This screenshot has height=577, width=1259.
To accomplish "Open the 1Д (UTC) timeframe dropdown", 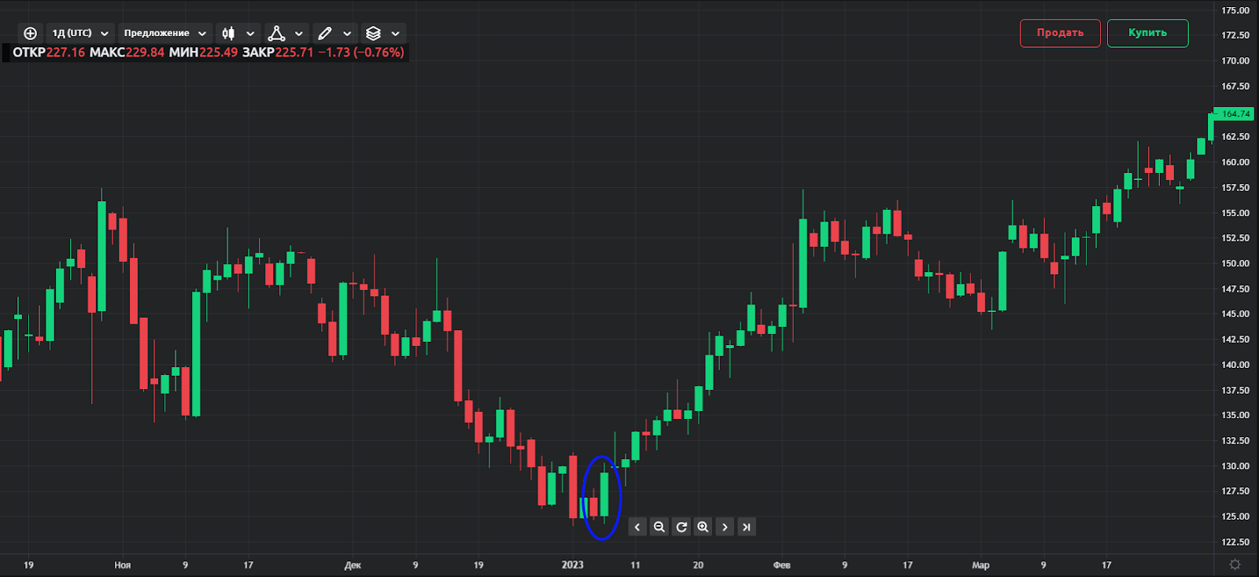I will pos(79,33).
